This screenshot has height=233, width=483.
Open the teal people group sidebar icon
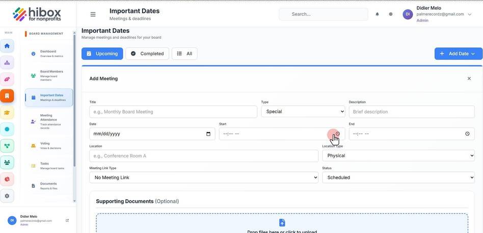7,163
